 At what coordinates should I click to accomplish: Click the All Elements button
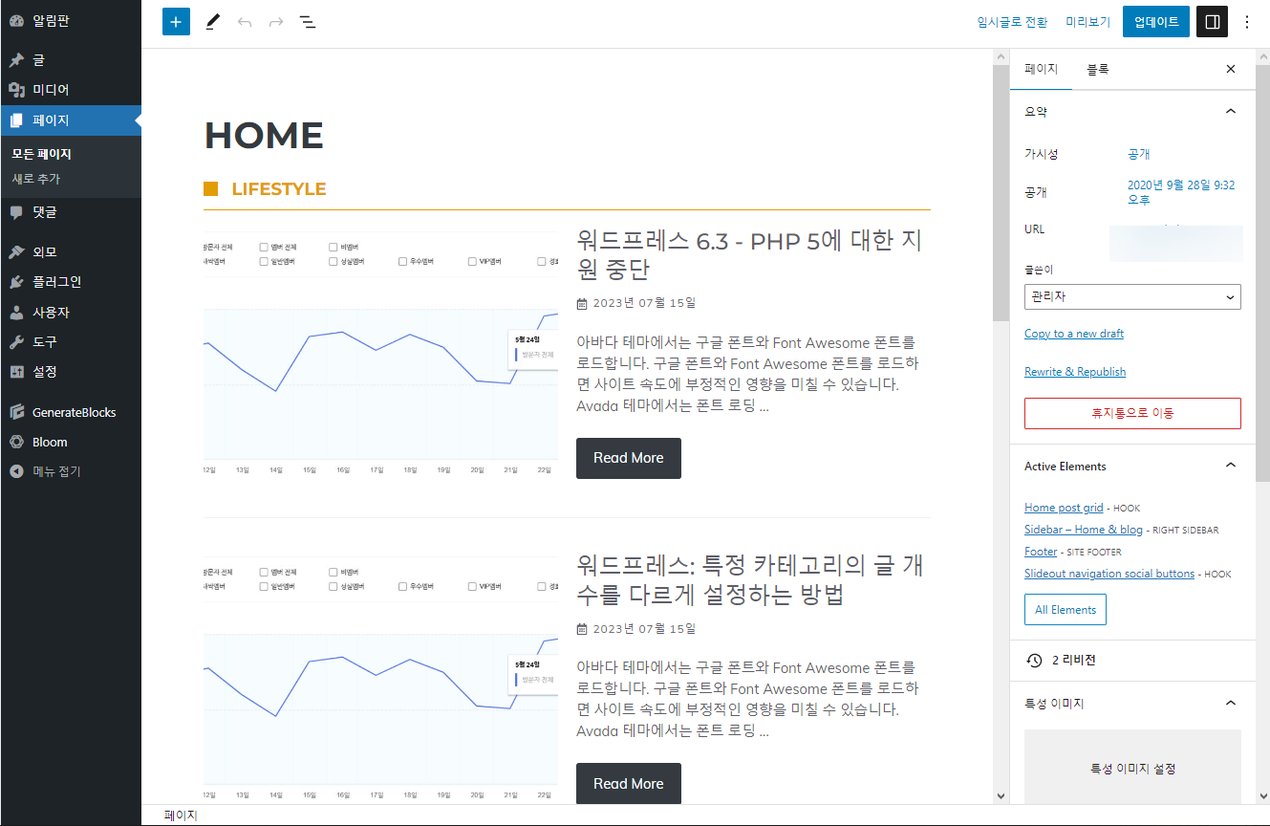[1066, 610]
